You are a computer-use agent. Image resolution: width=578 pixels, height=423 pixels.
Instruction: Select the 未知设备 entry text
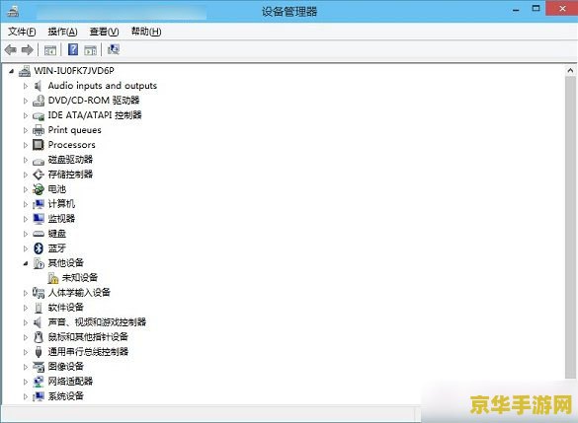[x=80, y=278]
